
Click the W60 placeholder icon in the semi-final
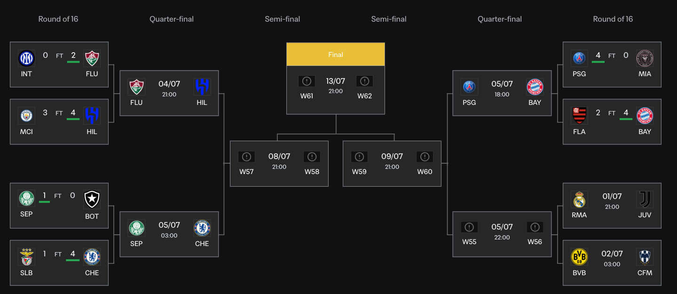pyautogui.click(x=425, y=157)
